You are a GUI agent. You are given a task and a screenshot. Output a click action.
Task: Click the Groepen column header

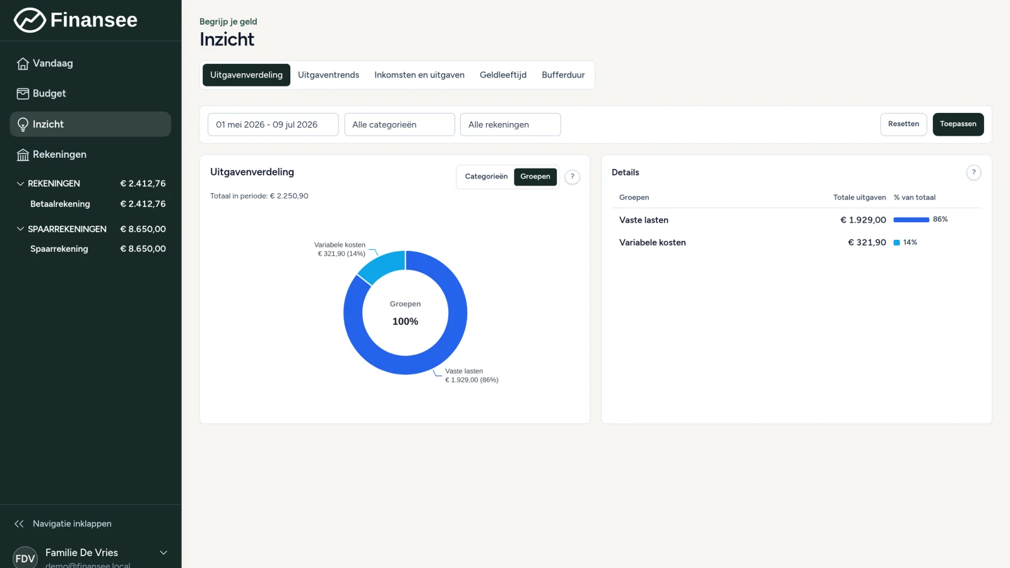tap(634, 198)
